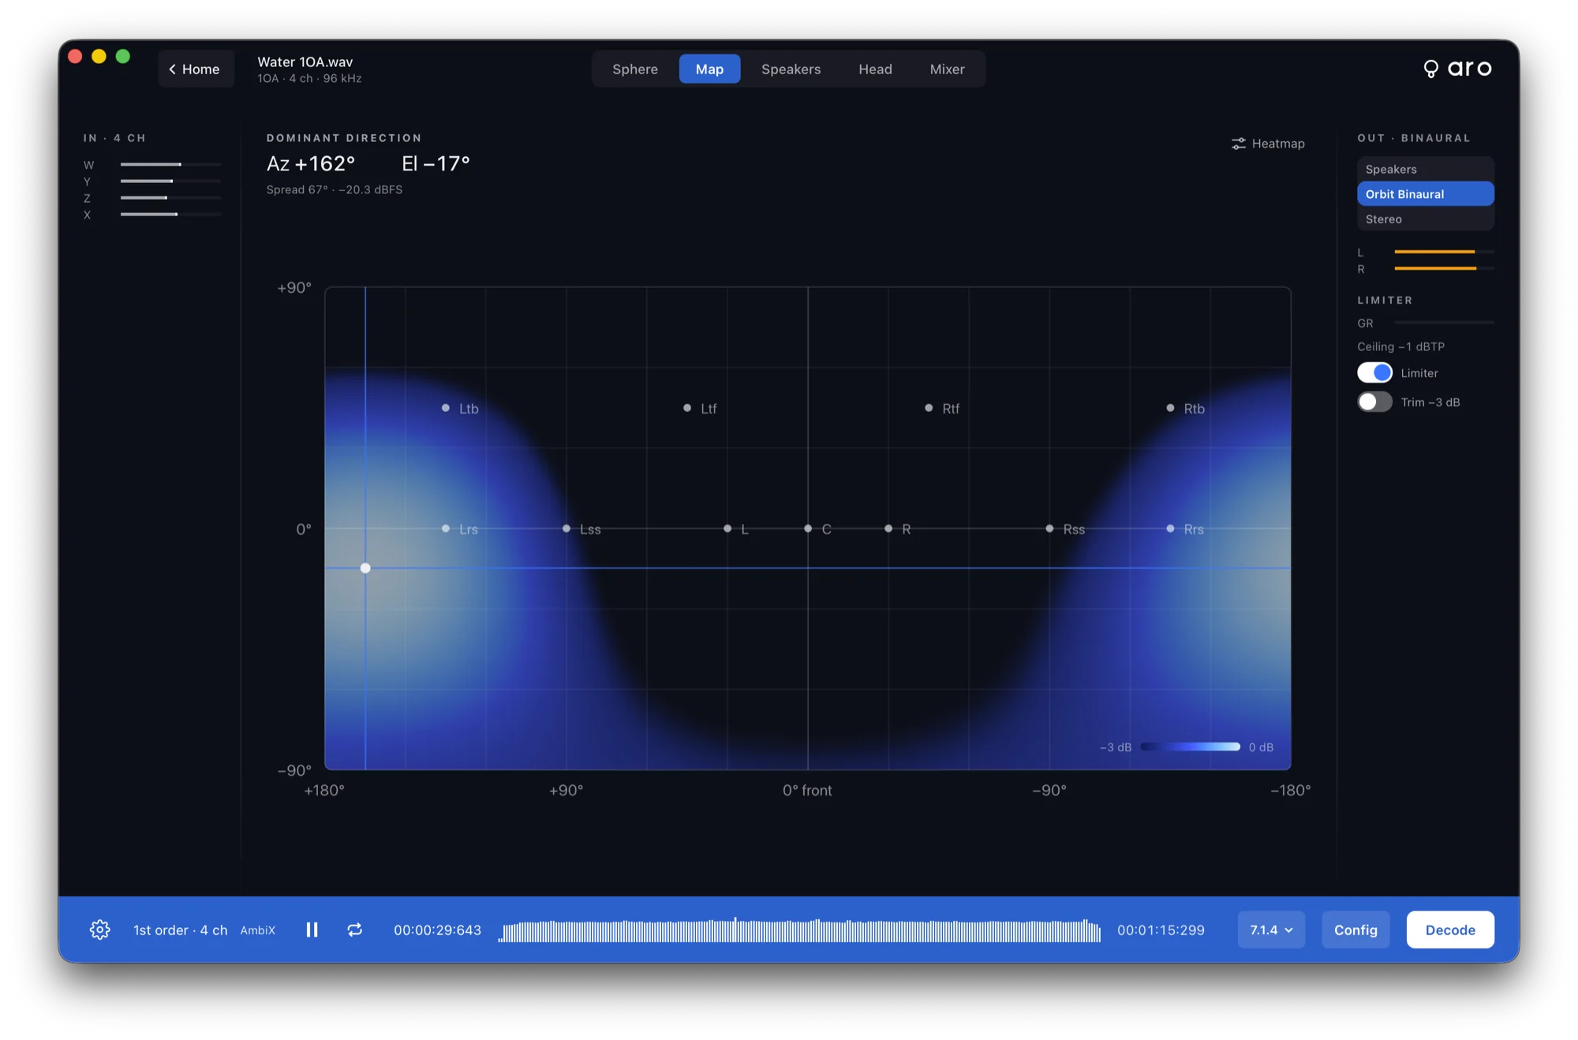This screenshot has height=1040, width=1578.
Task: Click the 'Az +162°' readout
Action: tap(311, 163)
